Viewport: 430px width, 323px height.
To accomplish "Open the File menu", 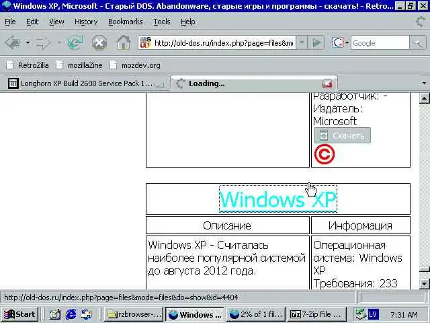I will click(x=11, y=22).
